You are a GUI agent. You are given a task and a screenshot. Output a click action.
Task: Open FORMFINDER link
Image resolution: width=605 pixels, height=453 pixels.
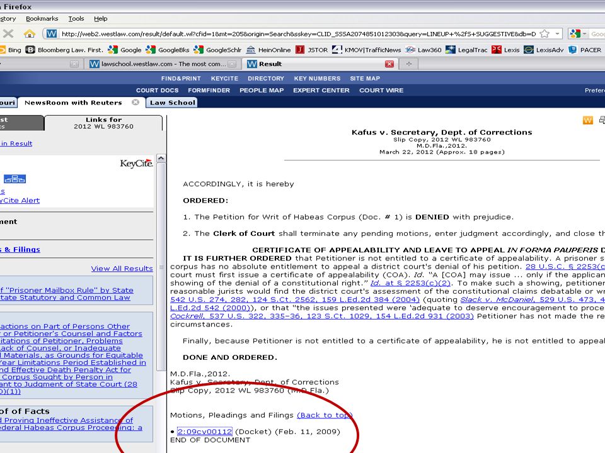(209, 90)
